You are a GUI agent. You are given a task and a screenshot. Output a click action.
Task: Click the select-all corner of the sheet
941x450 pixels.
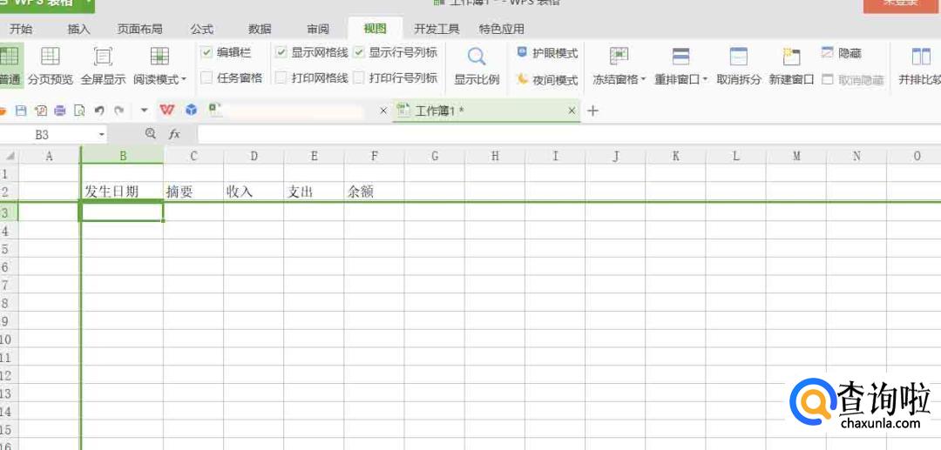pos(10,156)
